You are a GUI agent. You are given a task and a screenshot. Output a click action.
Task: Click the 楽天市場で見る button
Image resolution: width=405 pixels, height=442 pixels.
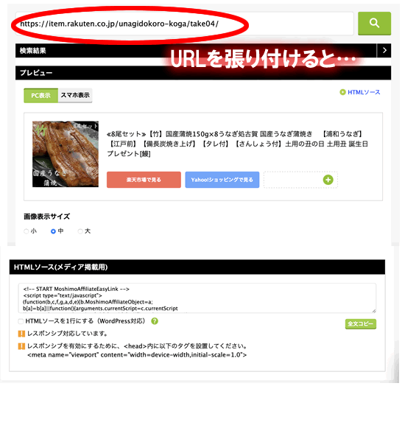click(x=144, y=180)
